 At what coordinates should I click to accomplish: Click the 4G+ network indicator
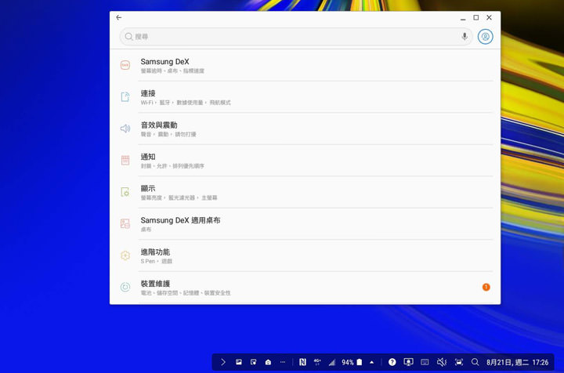(317, 362)
